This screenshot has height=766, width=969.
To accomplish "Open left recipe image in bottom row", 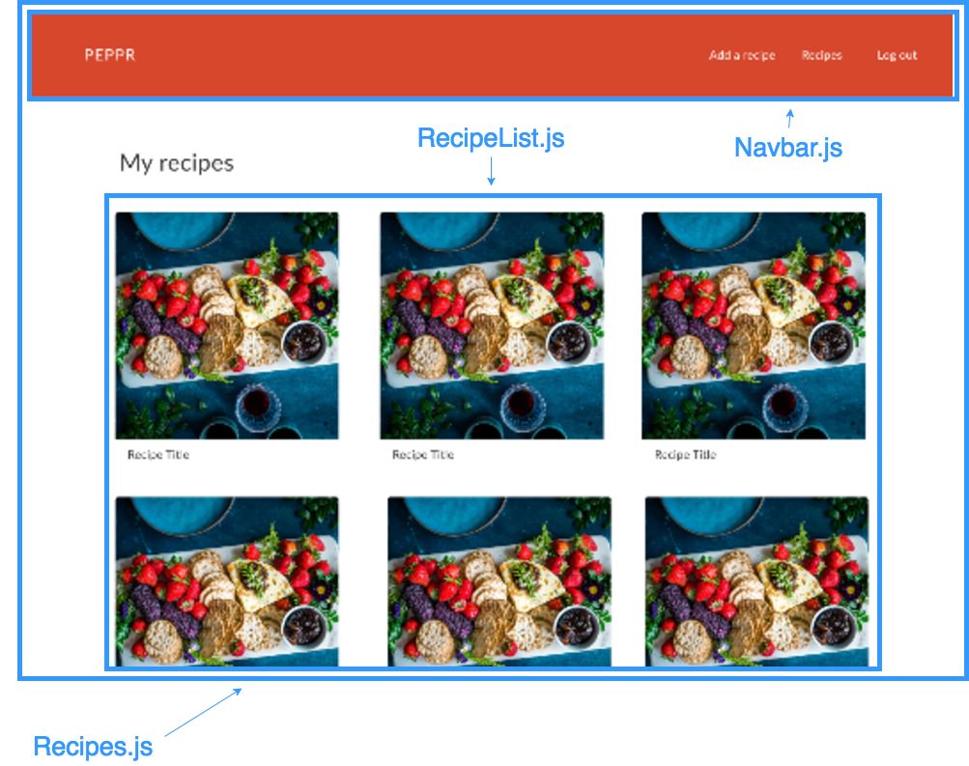I will 227,582.
